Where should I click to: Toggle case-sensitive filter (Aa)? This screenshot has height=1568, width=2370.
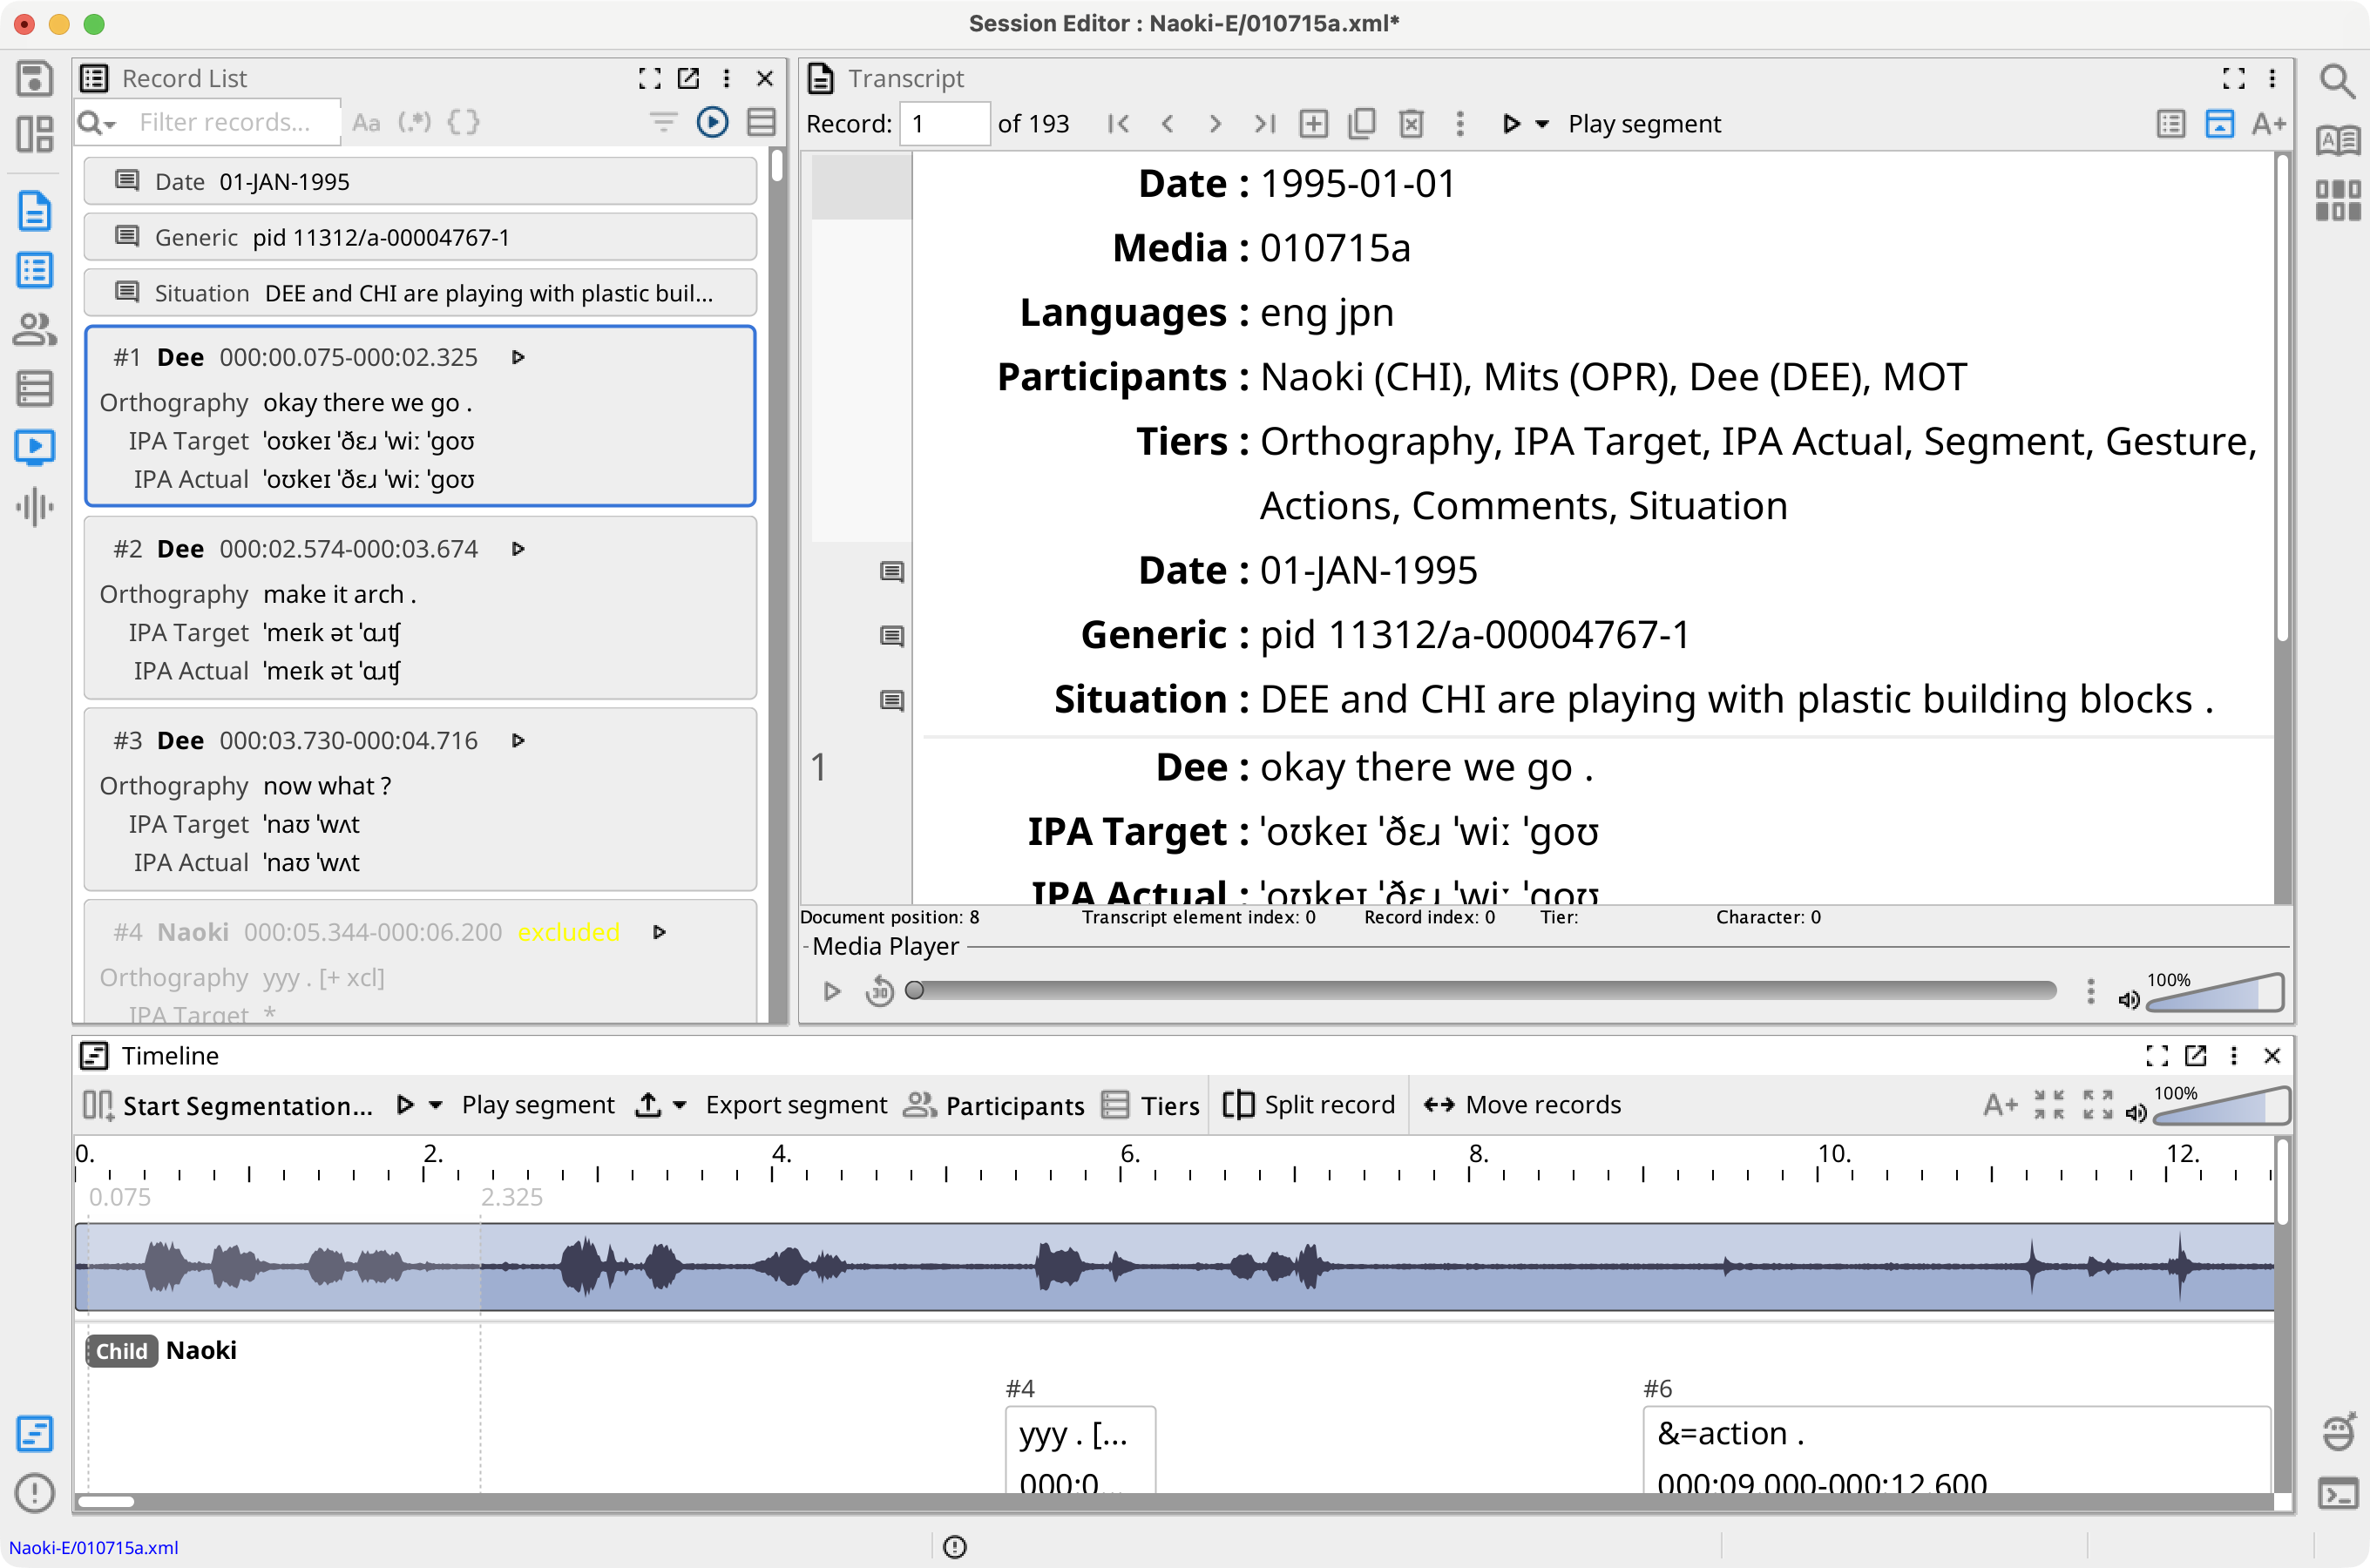pyautogui.click(x=366, y=122)
